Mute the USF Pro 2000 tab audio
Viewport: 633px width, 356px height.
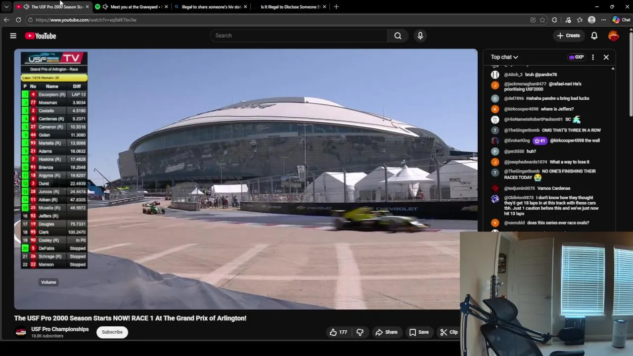[x=26, y=6]
